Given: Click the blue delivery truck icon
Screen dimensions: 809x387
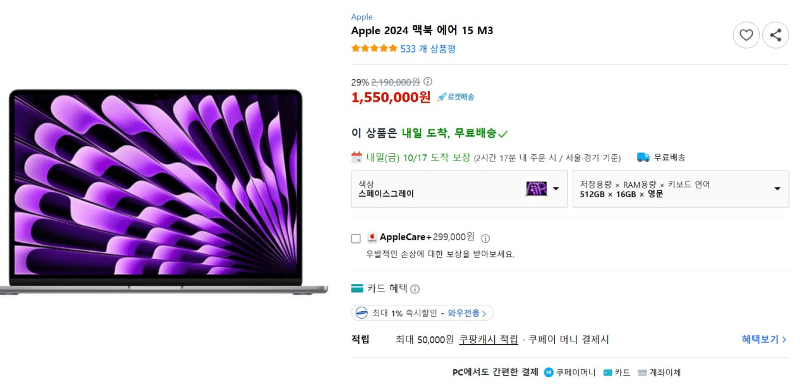Looking at the screenshot, I should tap(643, 157).
